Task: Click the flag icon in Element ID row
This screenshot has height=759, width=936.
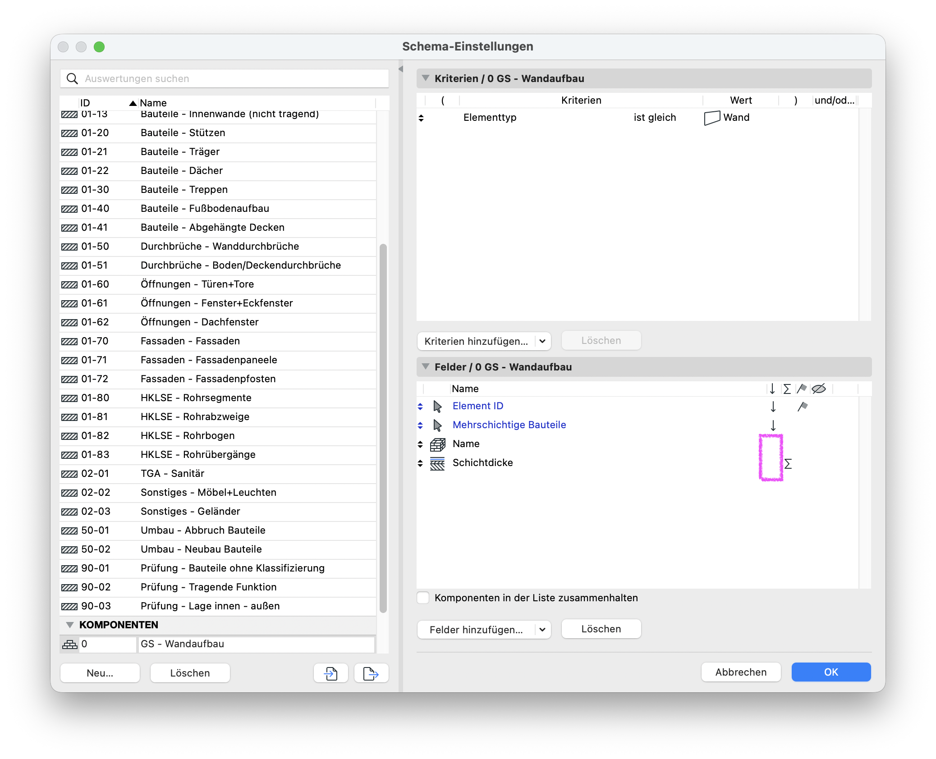Action: pos(803,407)
